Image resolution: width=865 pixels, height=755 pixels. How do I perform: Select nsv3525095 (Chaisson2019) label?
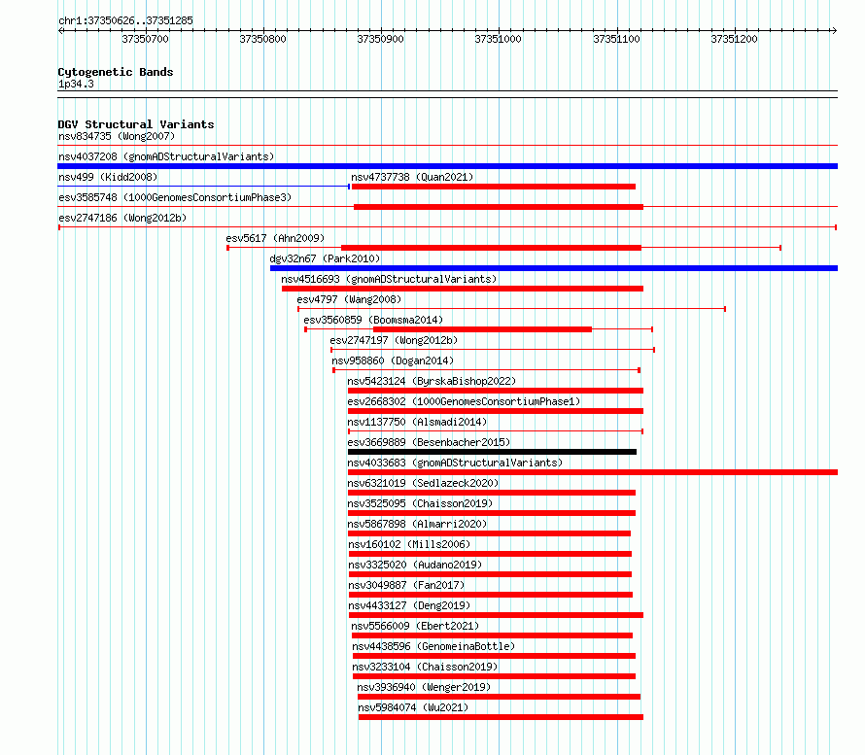point(420,503)
